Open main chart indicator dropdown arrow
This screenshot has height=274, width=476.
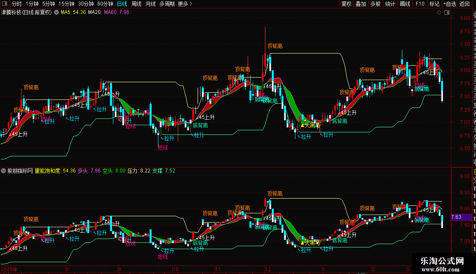[56, 13]
